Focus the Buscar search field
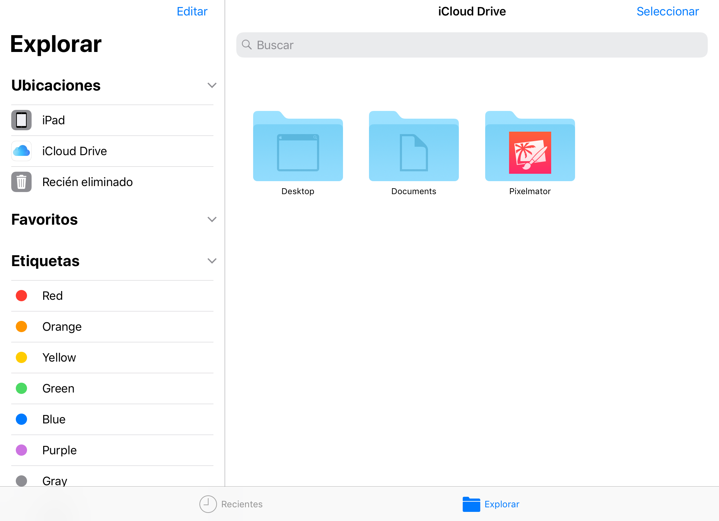 coord(472,45)
